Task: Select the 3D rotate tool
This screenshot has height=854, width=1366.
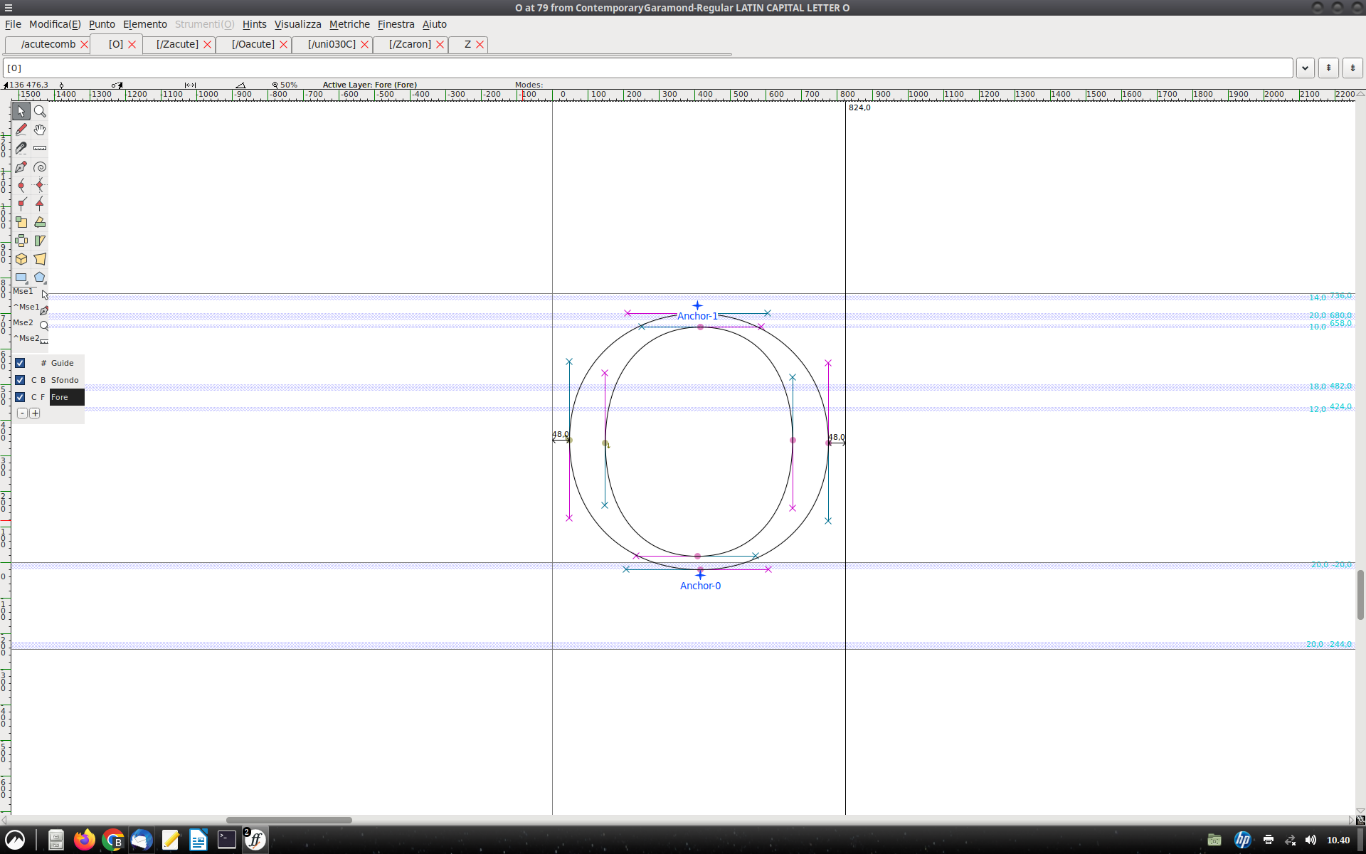Action: click(x=21, y=259)
